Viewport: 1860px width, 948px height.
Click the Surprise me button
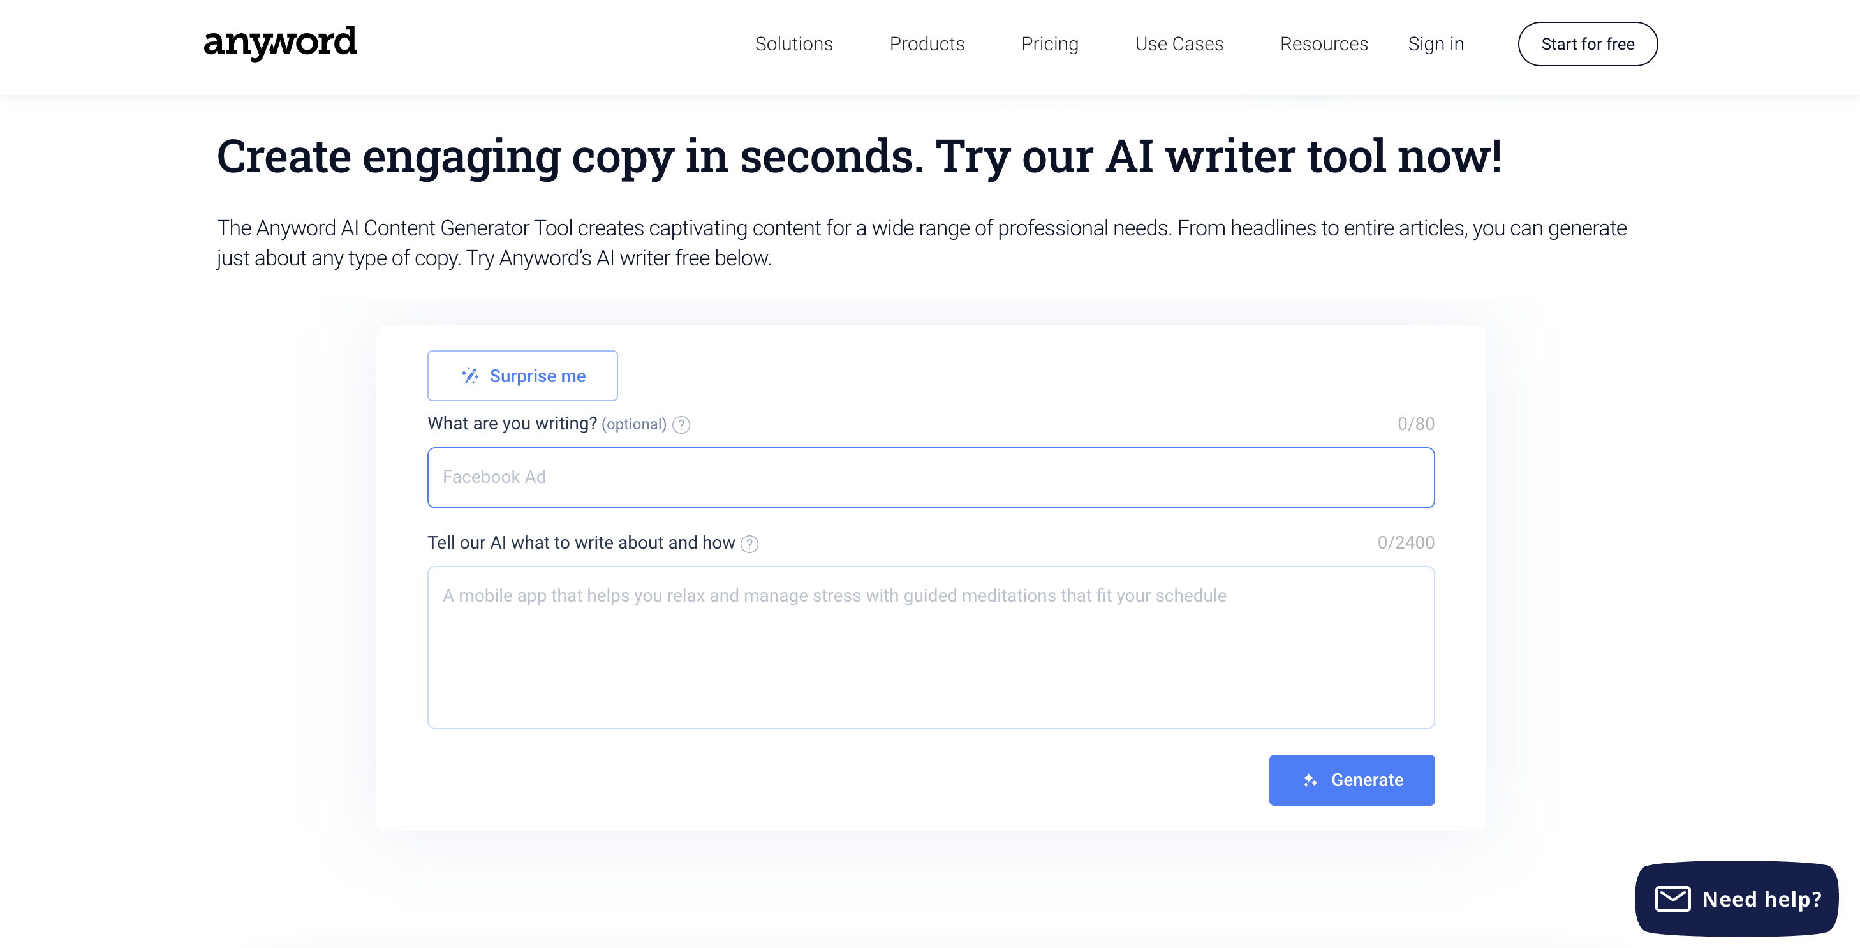tap(522, 376)
